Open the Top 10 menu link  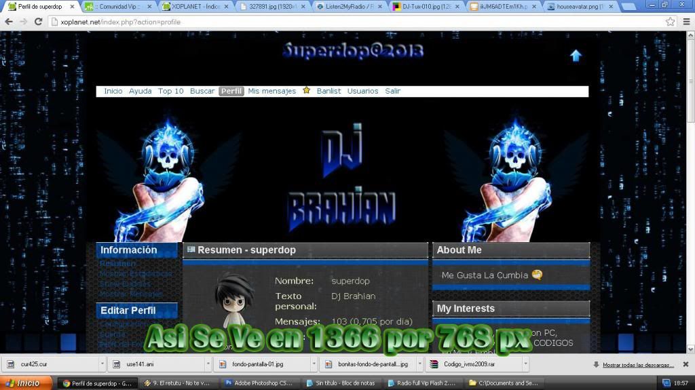[170, 91]
